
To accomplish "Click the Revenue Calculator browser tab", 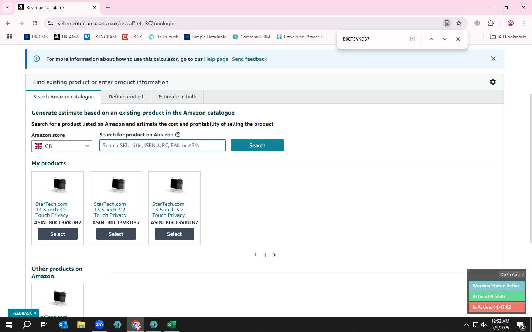I will 57,7.
